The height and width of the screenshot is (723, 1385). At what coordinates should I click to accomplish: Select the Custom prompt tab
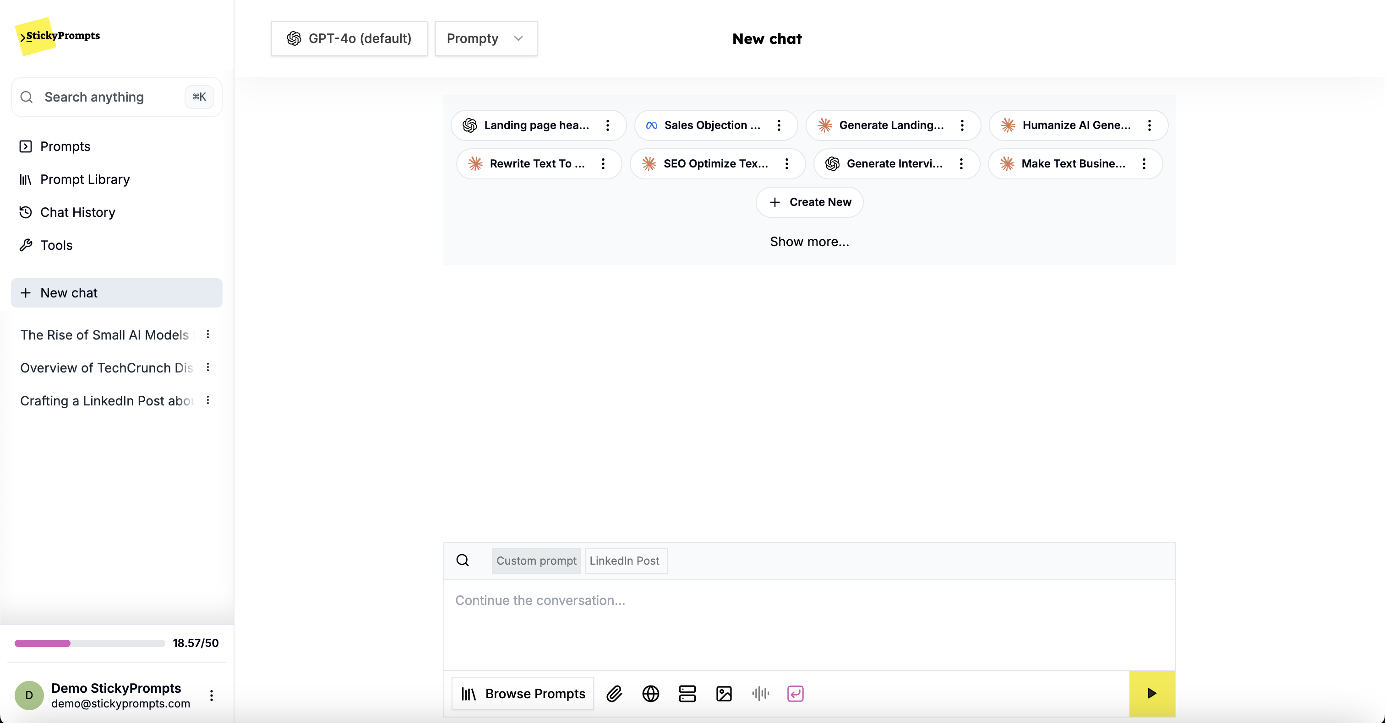(535, 561)
